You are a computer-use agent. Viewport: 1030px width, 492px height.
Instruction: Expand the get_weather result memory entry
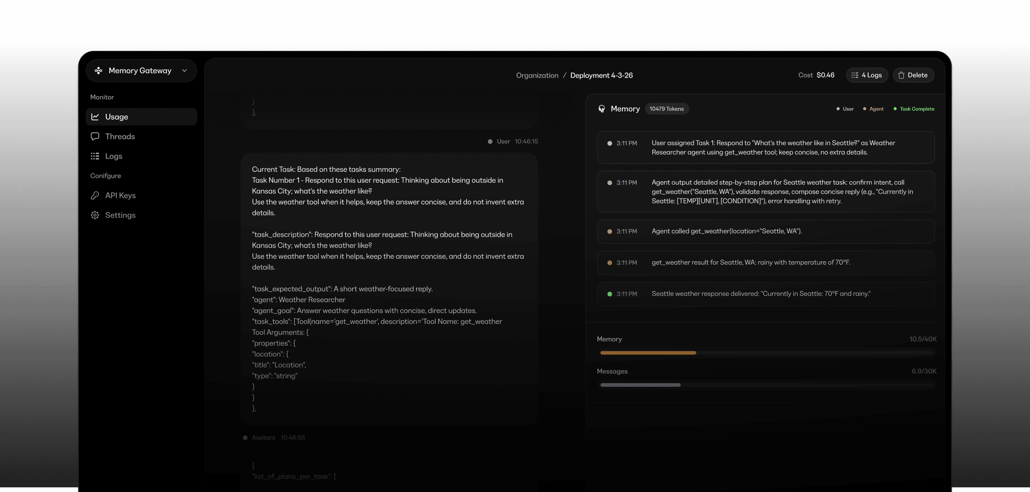[x=765, y=263]
